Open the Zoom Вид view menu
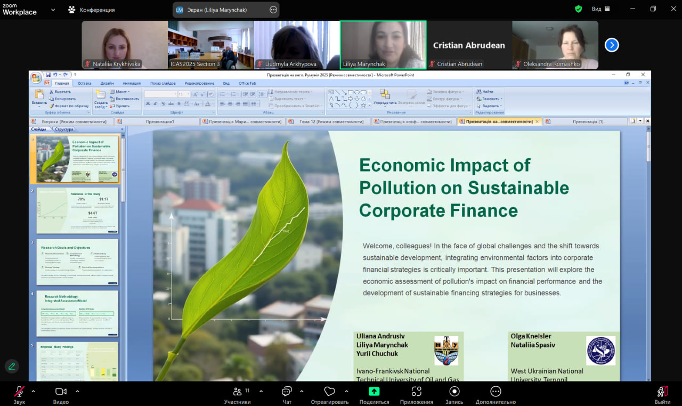The width and height of the screenshot is (682, 406). [x=600, y=9]
